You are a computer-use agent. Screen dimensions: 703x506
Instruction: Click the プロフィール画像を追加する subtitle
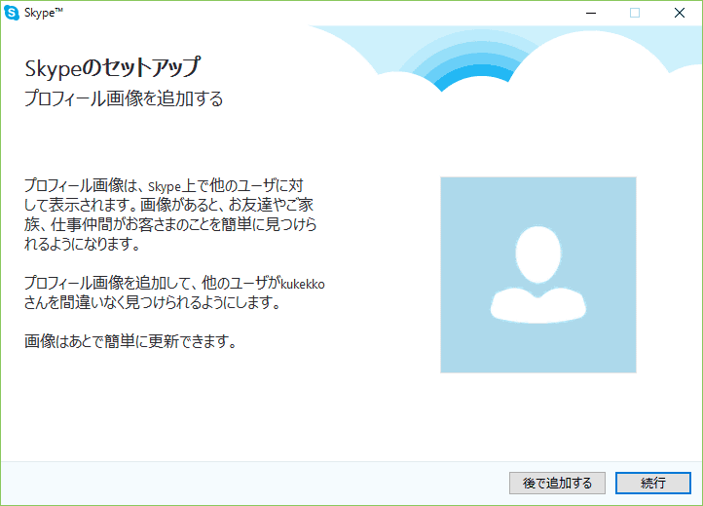click(x=124, y=98)
